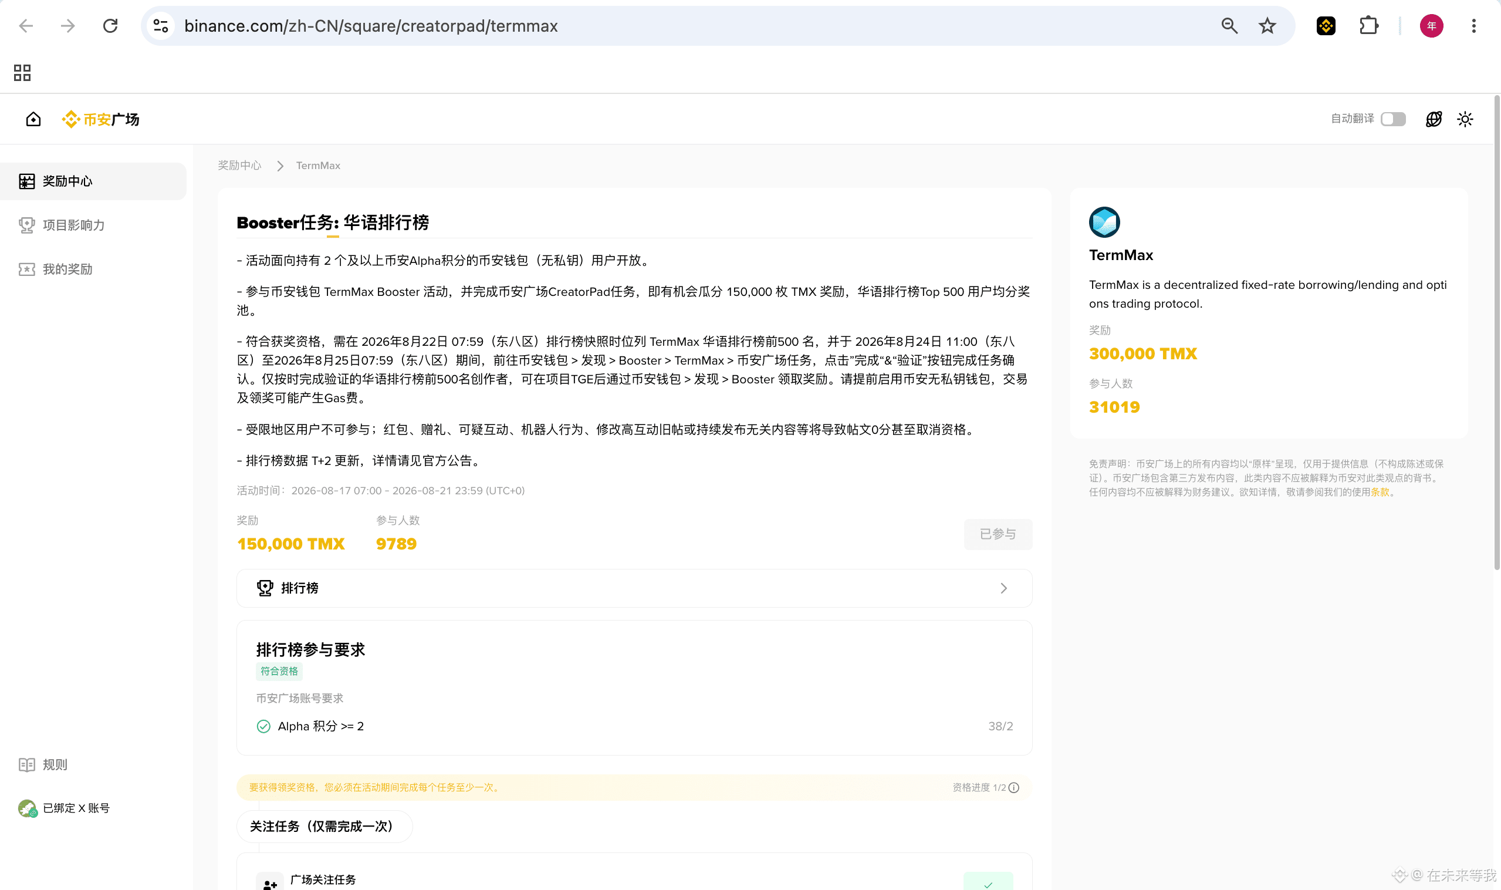Click the TermMax project logo
Viewport: 1501px width, 890px height.
(x=1105, y=222)
